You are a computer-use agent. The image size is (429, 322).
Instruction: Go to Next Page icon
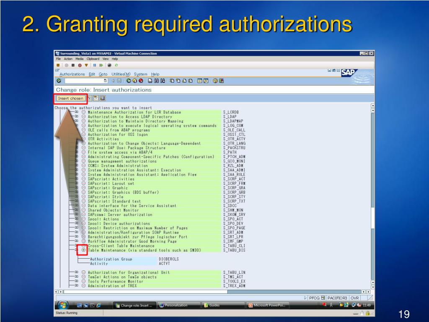184,81
